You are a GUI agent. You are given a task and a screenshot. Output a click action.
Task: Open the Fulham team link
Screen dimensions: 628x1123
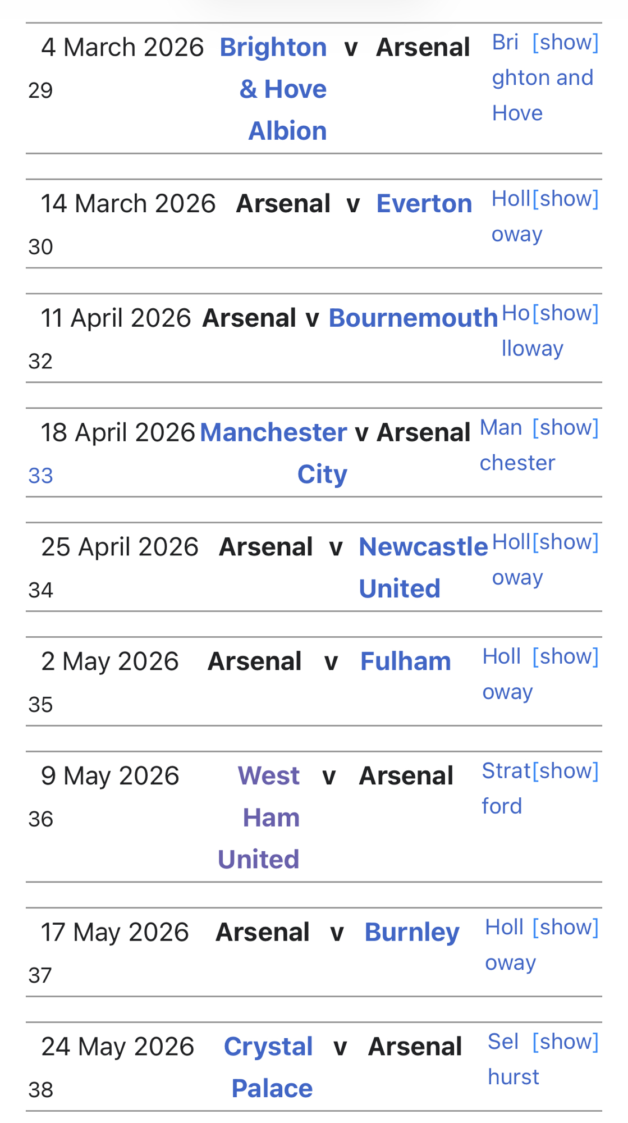coord(405,661)
